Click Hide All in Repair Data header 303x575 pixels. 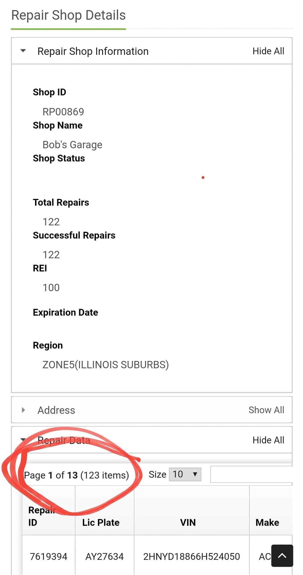coord(268,440)
